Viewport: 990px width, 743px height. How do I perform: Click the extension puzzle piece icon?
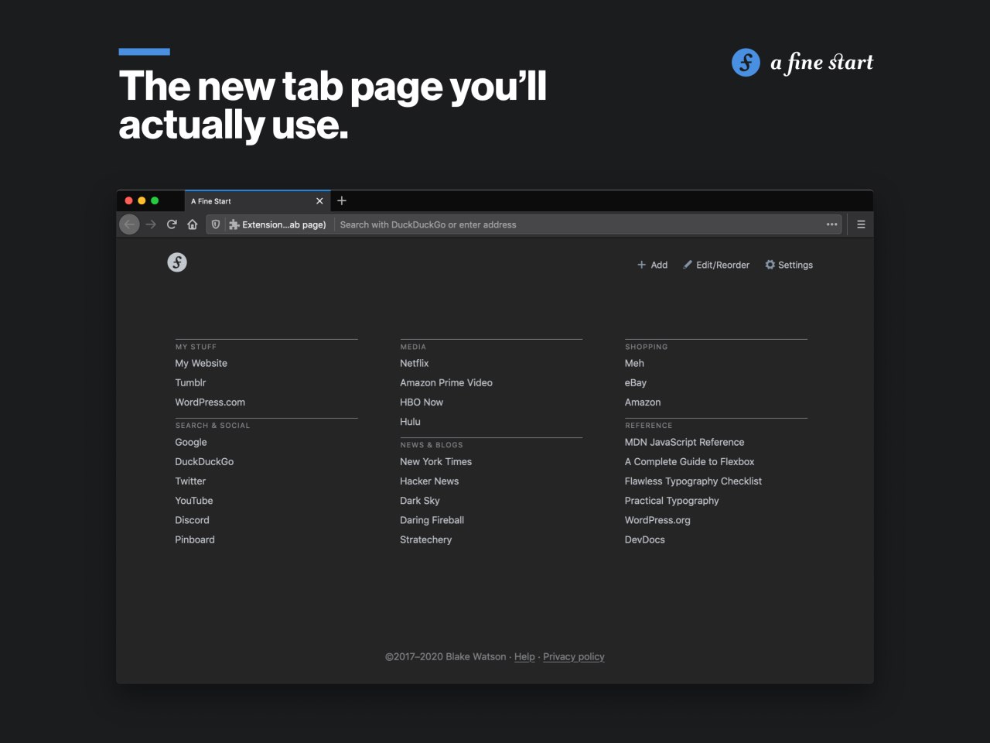tap(234, 224)
